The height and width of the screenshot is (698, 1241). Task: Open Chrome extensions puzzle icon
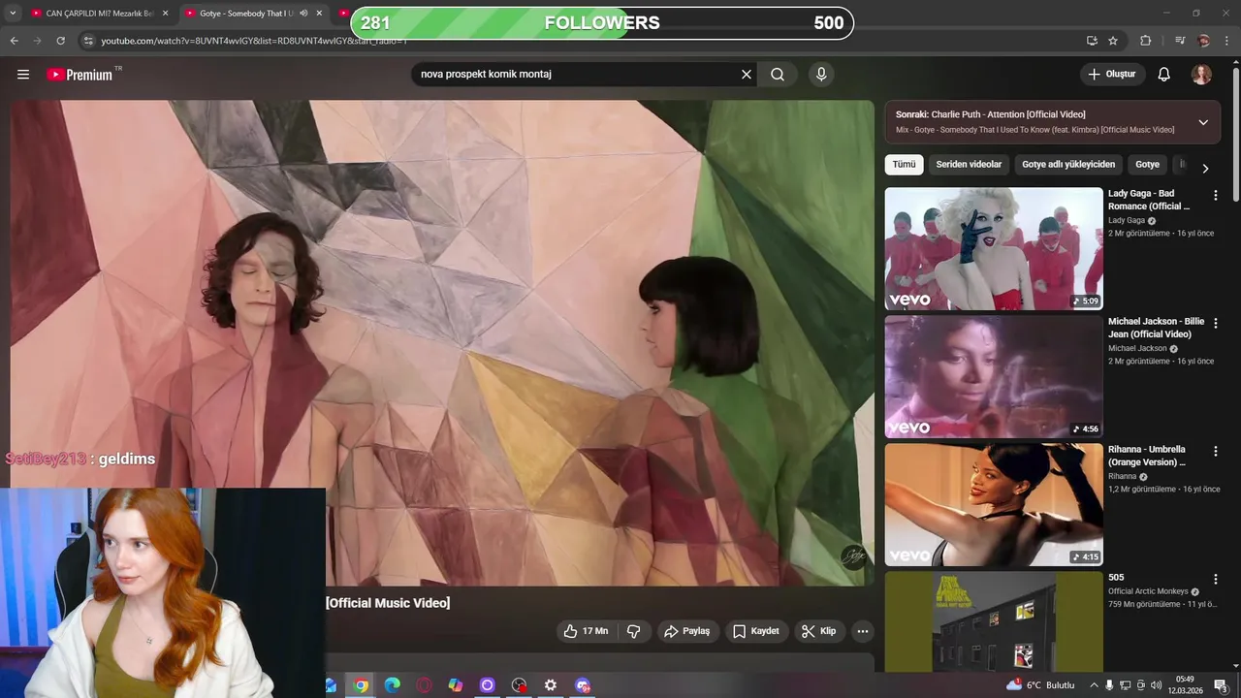pos(1146,41)
